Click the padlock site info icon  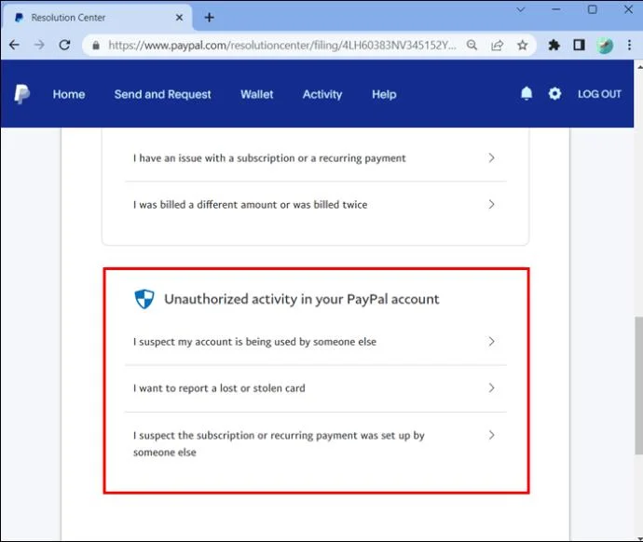[x=96, y=45]
